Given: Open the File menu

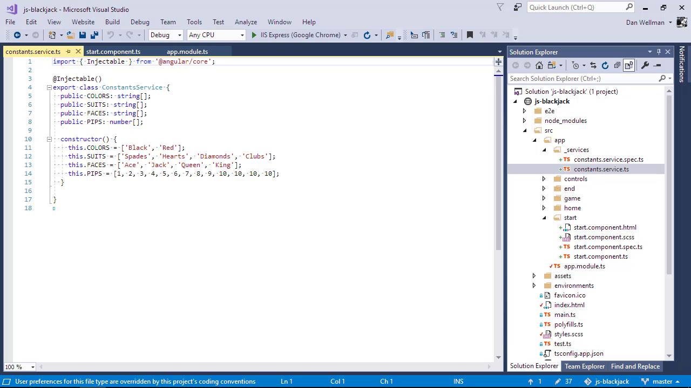Looking at the screenshot, I should click(10, 22).
